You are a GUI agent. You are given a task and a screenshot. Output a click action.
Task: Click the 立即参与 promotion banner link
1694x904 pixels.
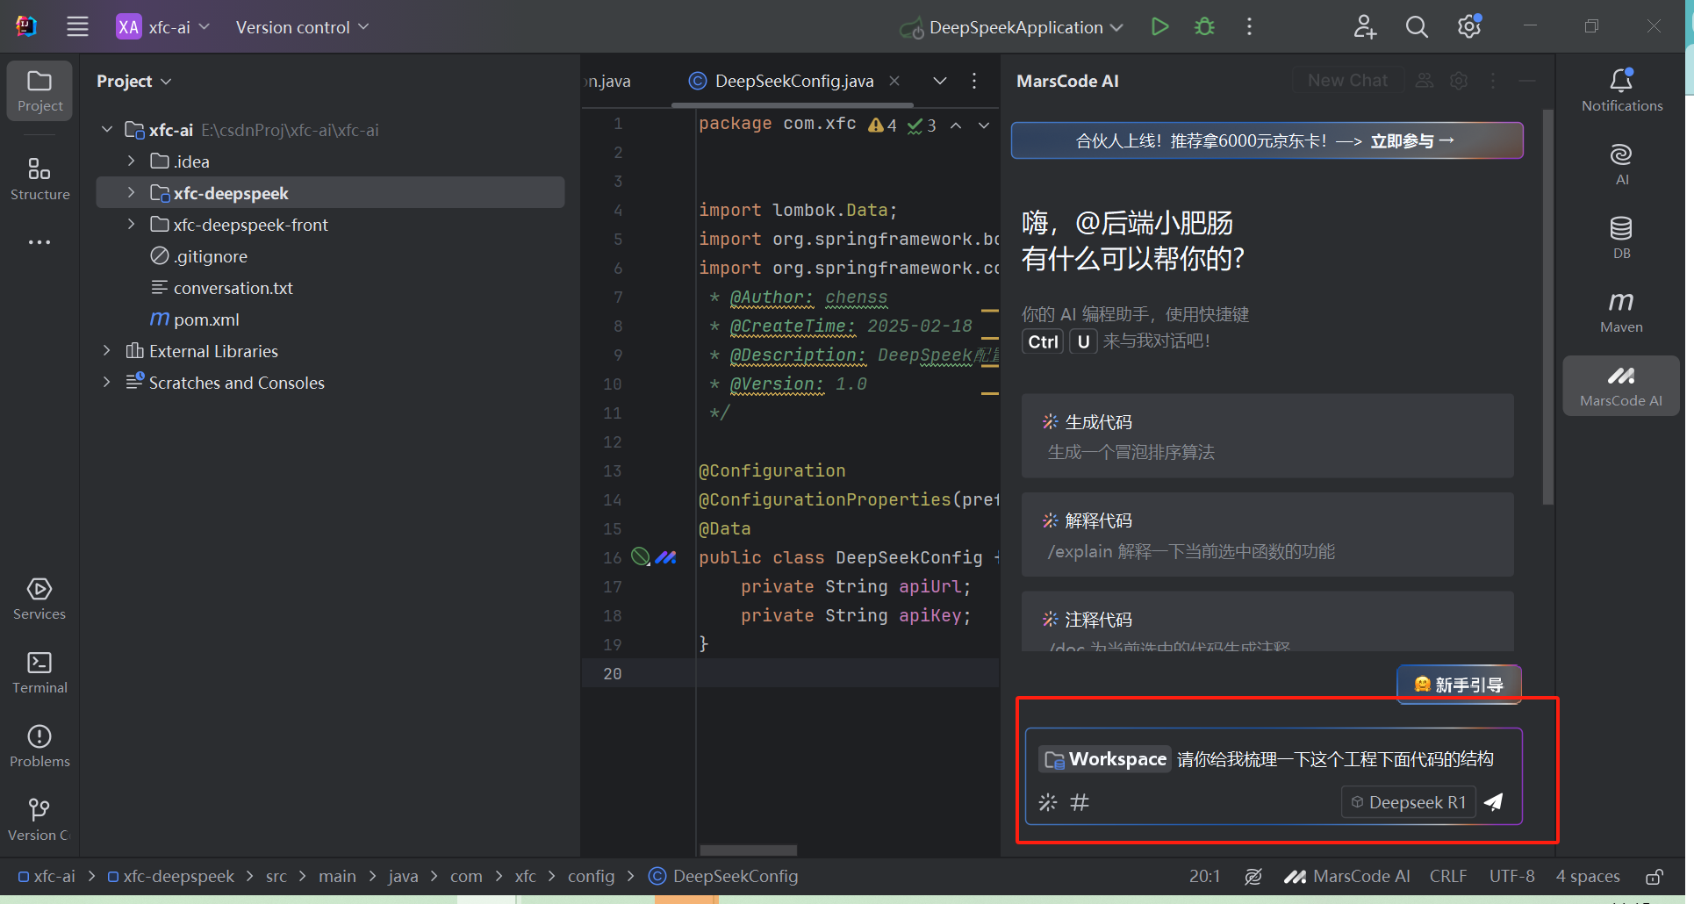(x=1411, y=140)
